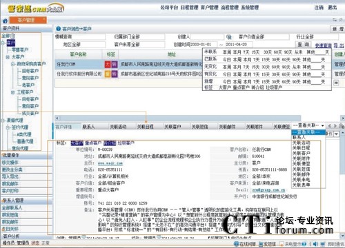Image resolution: width=345 pixels, height=248 pixels.
Task: Click the horizontal scrollbar under customer list
Action: [x=178, y=118]
